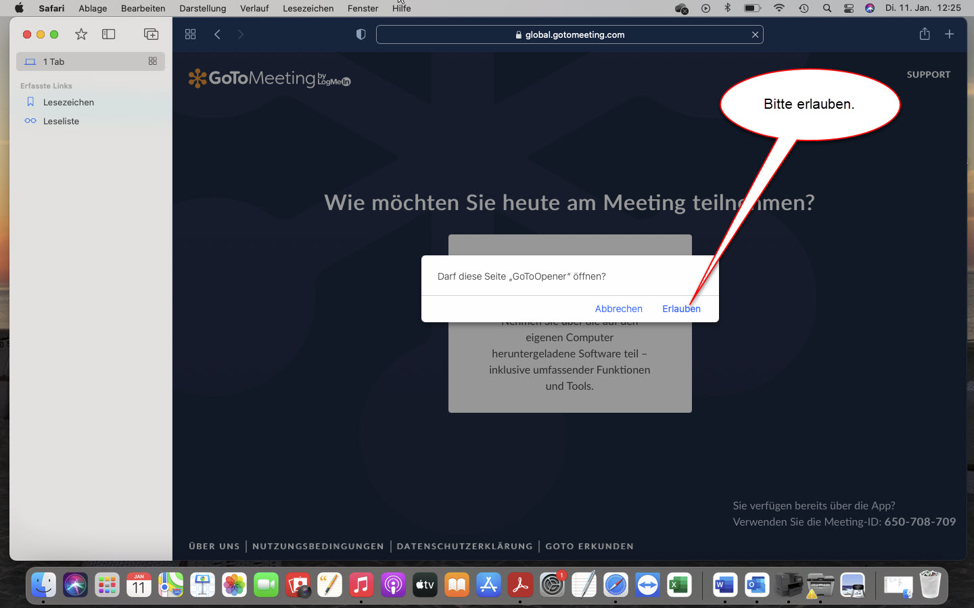Click the Siri icon in menu bar
Viewport: 974px width, 608px height.
pyautogui.click(x=870, y=8)
